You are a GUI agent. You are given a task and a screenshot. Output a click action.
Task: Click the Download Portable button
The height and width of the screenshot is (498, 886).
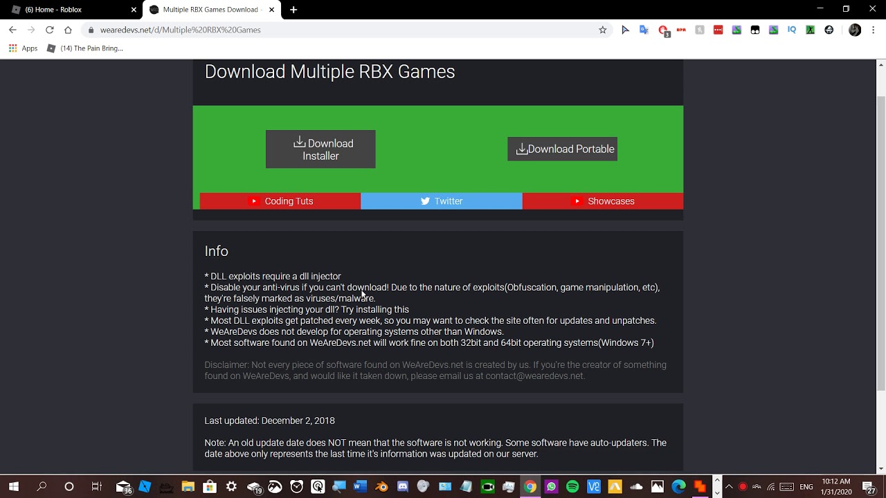point(562,149)
